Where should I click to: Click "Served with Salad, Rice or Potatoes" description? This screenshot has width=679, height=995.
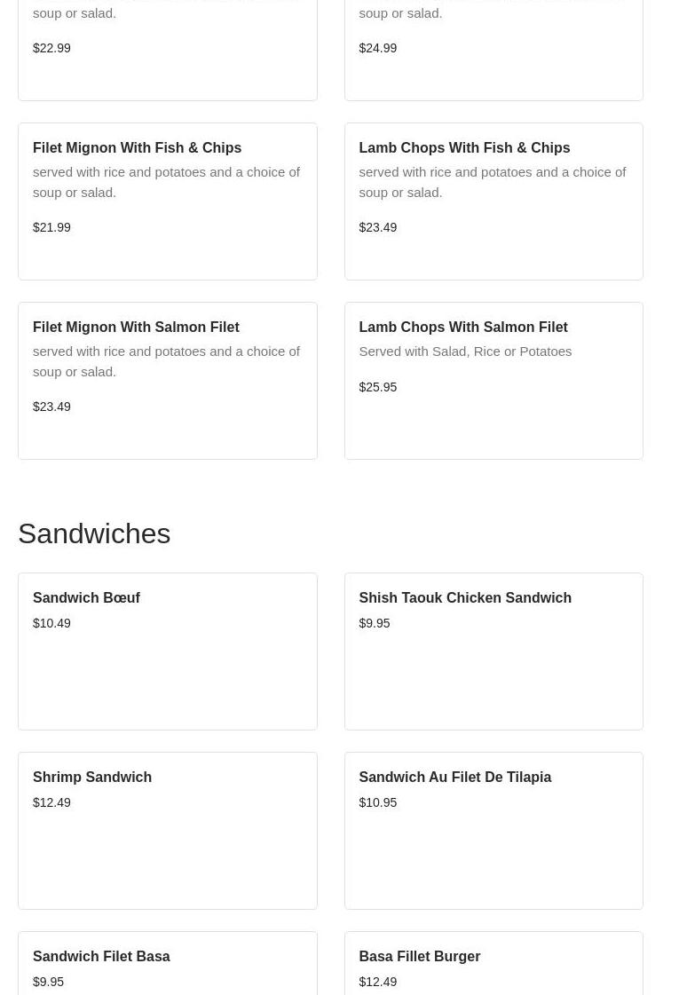click(x=465, y=351)
